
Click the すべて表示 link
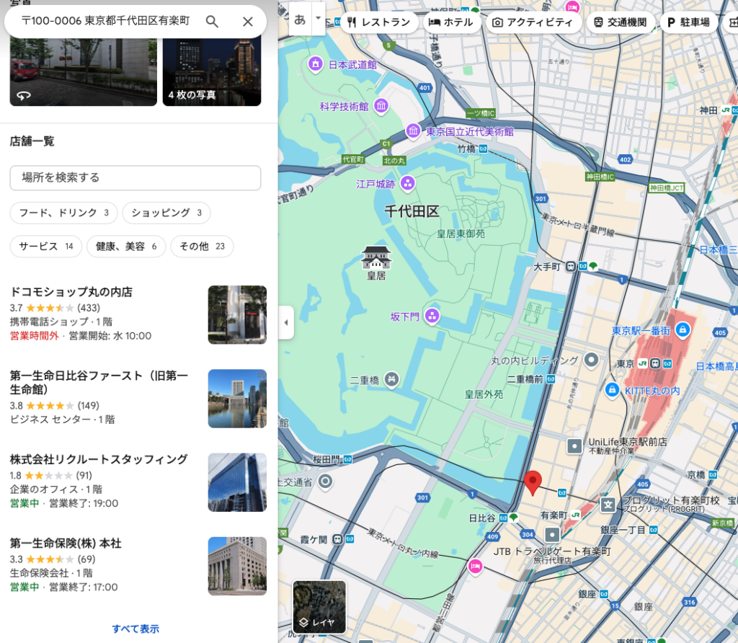click(135, 629)
